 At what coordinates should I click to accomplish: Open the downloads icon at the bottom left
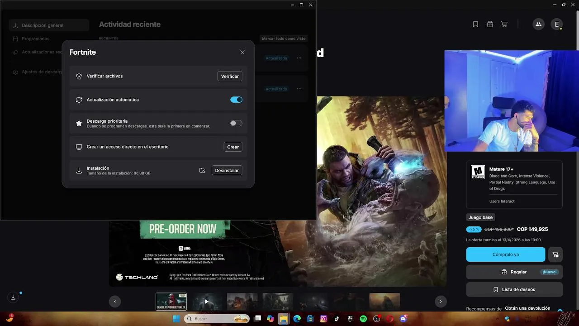point(13,297)
